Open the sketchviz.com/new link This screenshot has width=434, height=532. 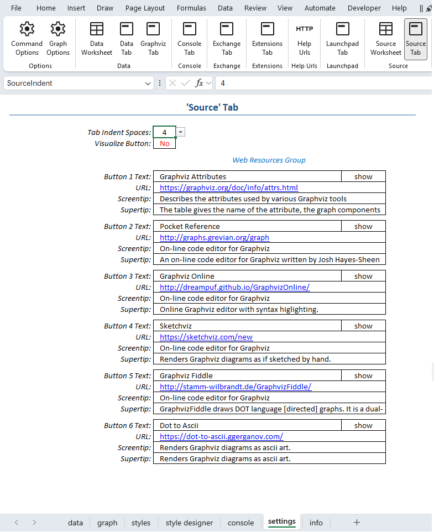pos(206,337)
